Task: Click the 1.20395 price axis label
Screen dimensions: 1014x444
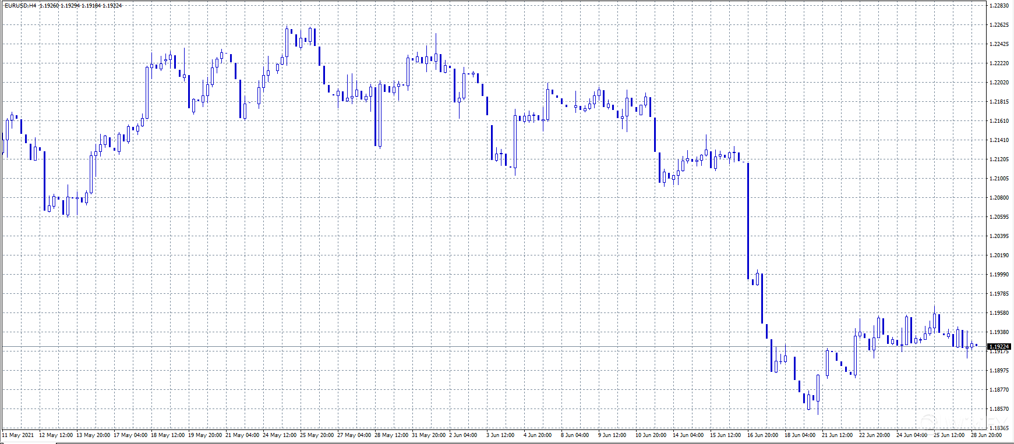Action: [999, 236]
